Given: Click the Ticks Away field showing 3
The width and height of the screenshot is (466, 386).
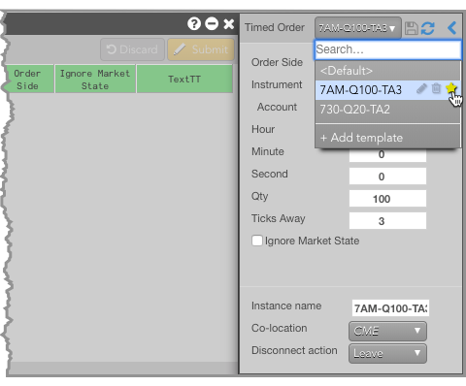Looking at the screenshot, I should (387, 221).
